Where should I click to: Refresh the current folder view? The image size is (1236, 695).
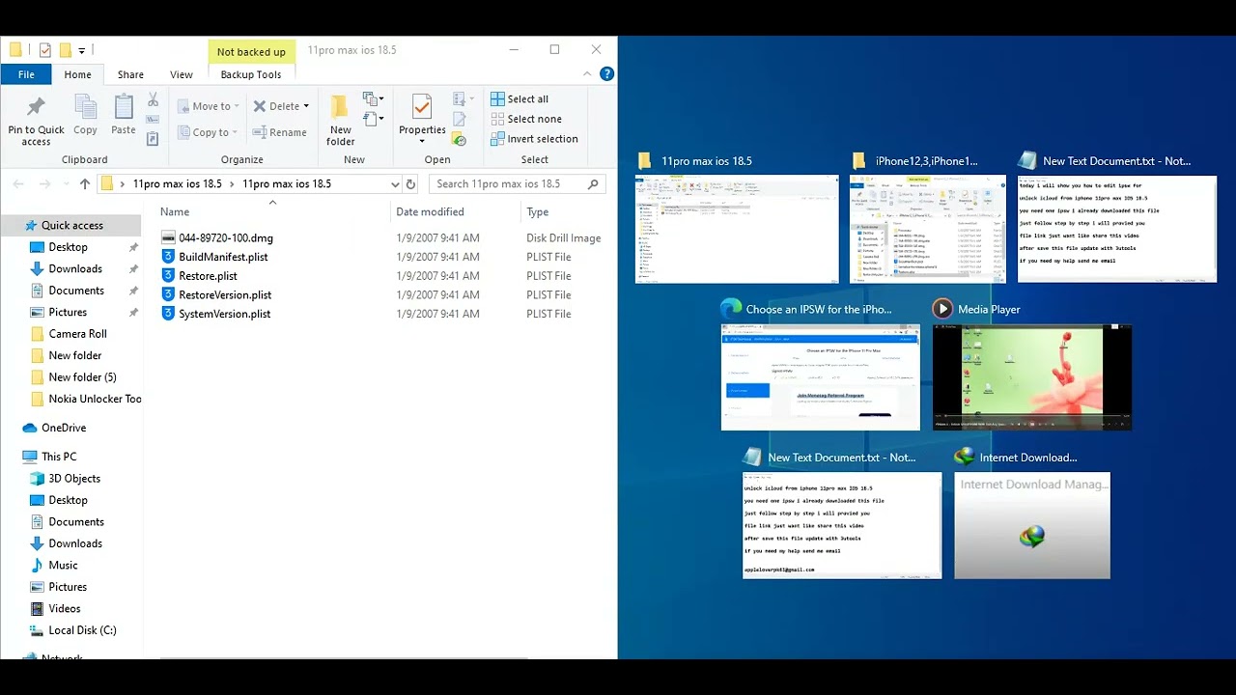click(x=410, y=183)
